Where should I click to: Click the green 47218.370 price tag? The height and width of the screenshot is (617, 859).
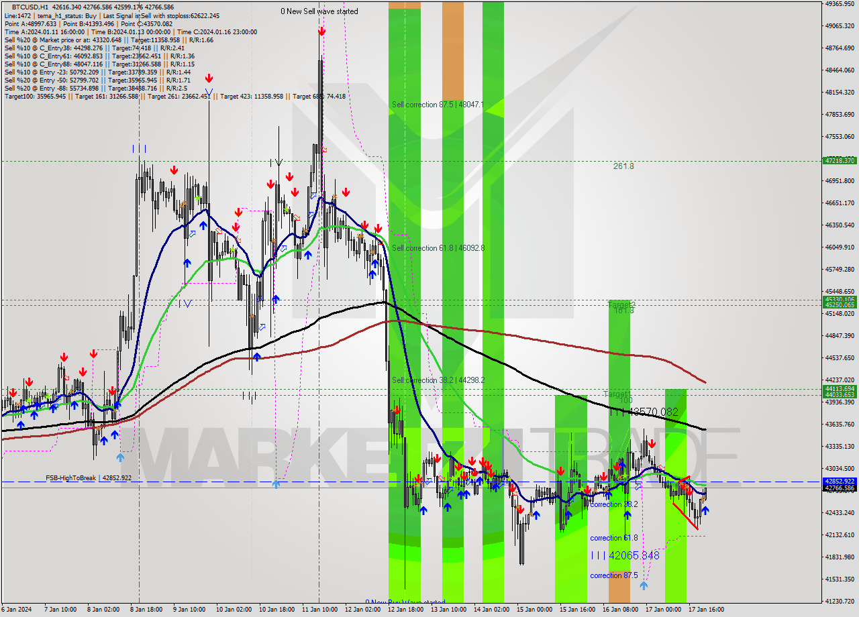coord(840,161)
